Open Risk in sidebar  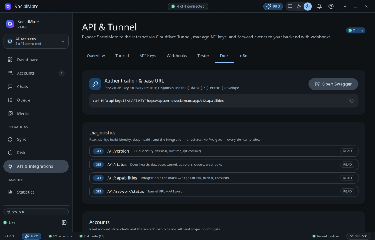[x=36, y=153]
